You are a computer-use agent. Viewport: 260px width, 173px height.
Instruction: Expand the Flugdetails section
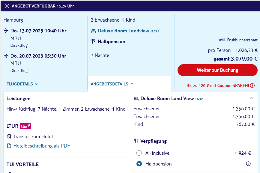click(x=22, y=84)
